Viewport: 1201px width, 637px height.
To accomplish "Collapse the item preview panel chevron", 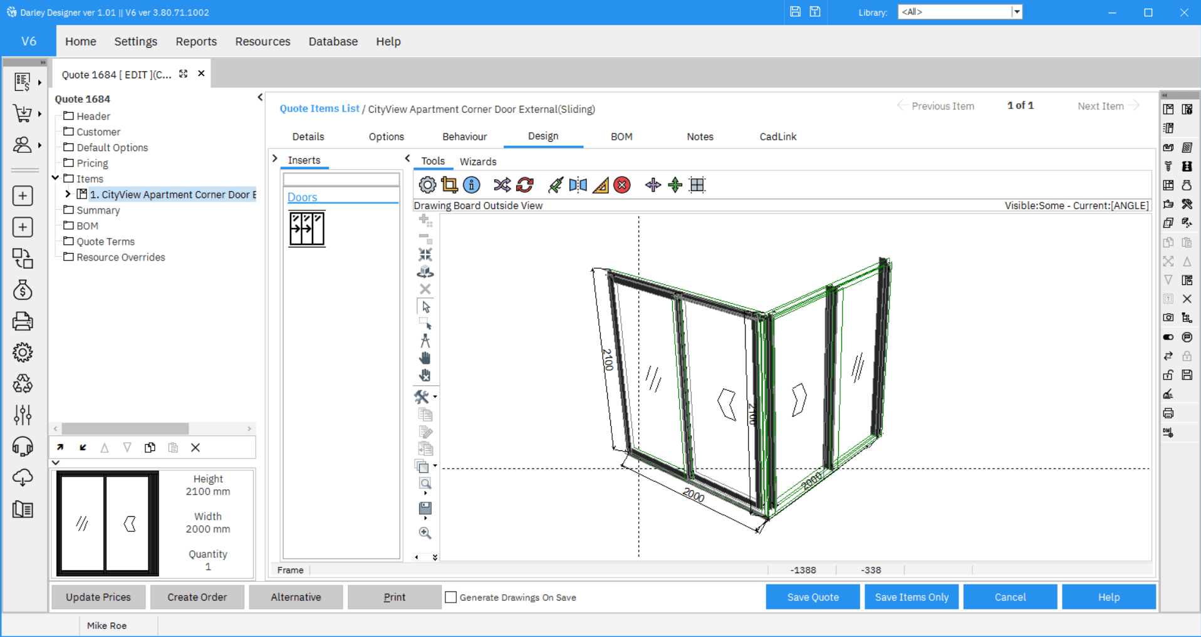I will tap(56, 462).
